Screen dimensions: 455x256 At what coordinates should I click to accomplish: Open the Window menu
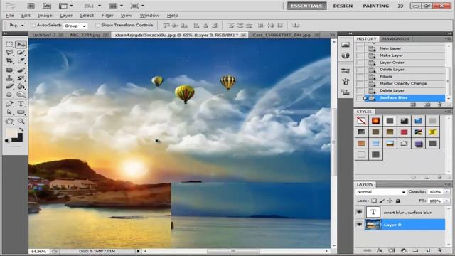149,16
